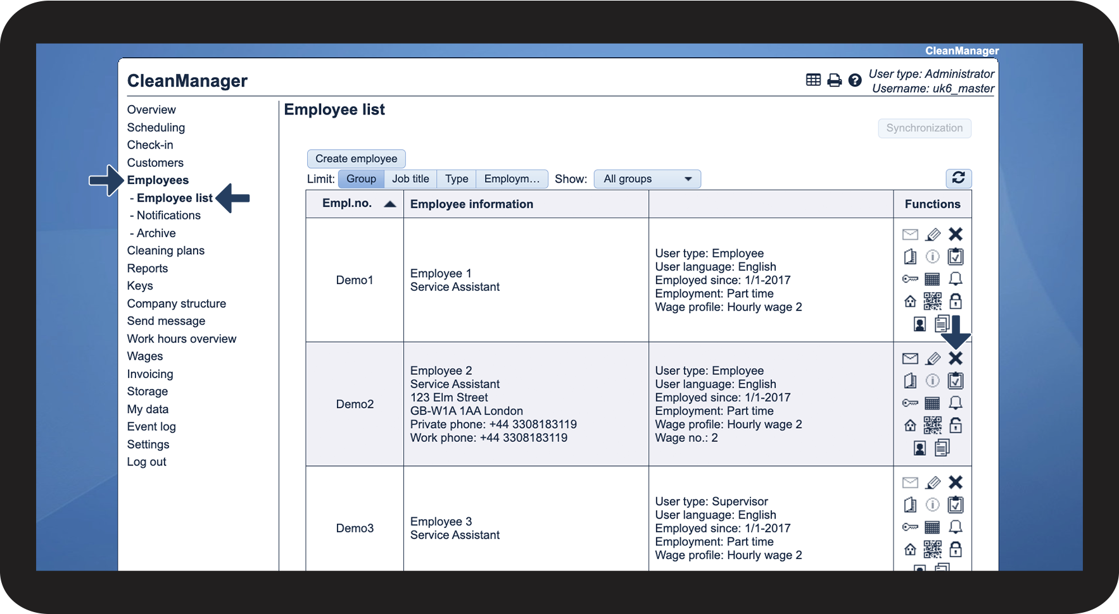Switch limit filter to Job title
The image size is (1119, 614).
click(x=410, y=179)
